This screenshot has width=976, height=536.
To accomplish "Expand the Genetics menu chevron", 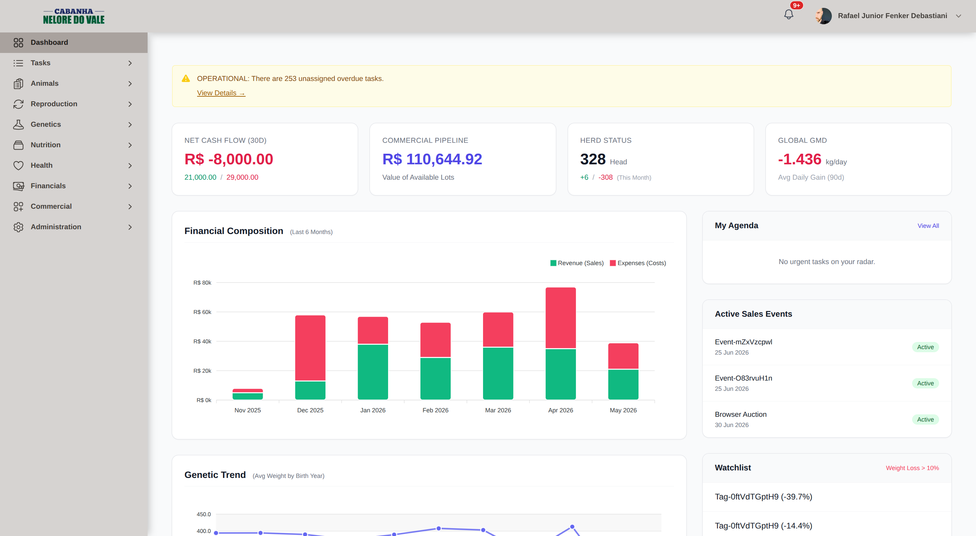I will [x=130, y=124].
